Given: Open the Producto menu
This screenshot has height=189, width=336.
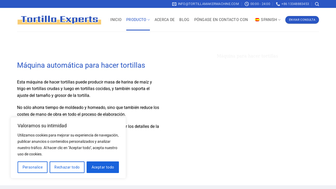Looking at the screenshot, I should point(136,20).
